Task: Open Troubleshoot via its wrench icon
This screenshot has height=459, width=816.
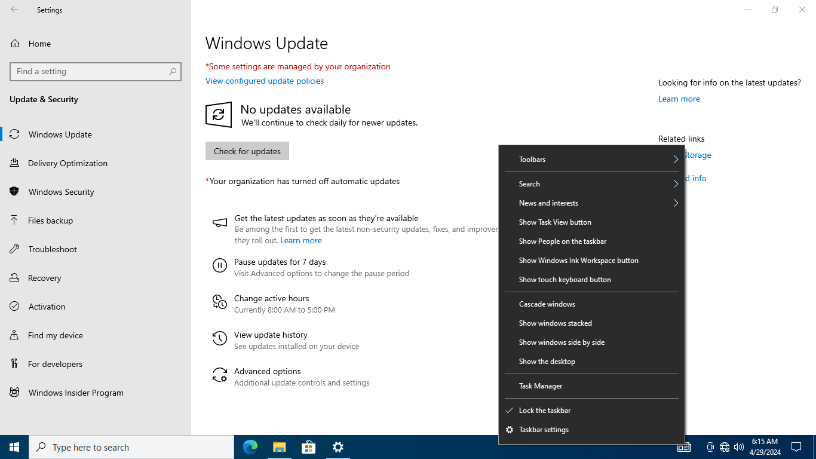Action: (x=14, y=249)
